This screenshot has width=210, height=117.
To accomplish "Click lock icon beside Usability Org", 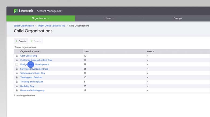I will (17, 86).
